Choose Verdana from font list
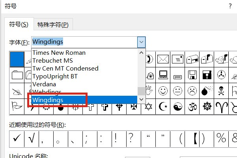The width and height of the screenshot is (237, 158). coord(84,84)
